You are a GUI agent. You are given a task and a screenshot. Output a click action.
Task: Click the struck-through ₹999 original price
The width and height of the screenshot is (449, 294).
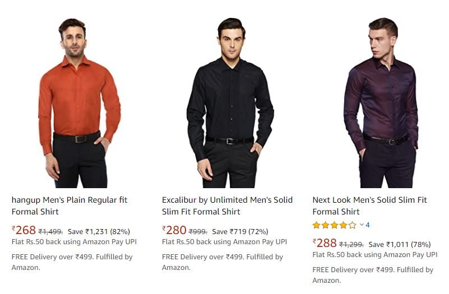click(198, 231)
